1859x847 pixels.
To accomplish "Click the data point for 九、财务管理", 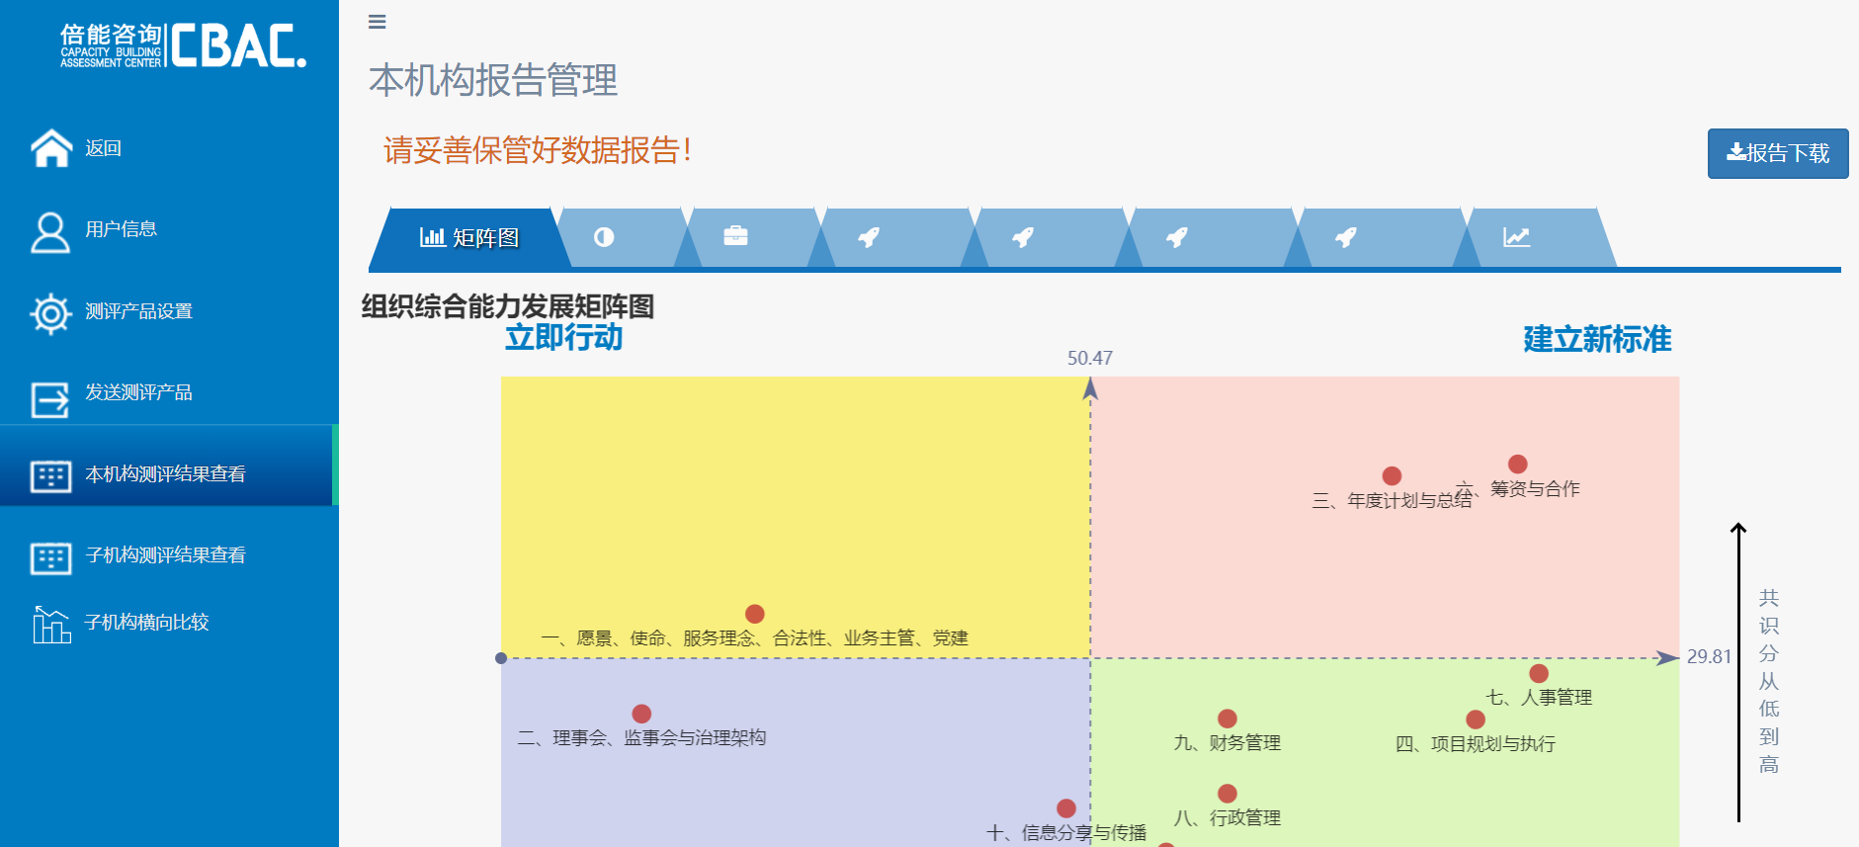I will [1227, 719].
